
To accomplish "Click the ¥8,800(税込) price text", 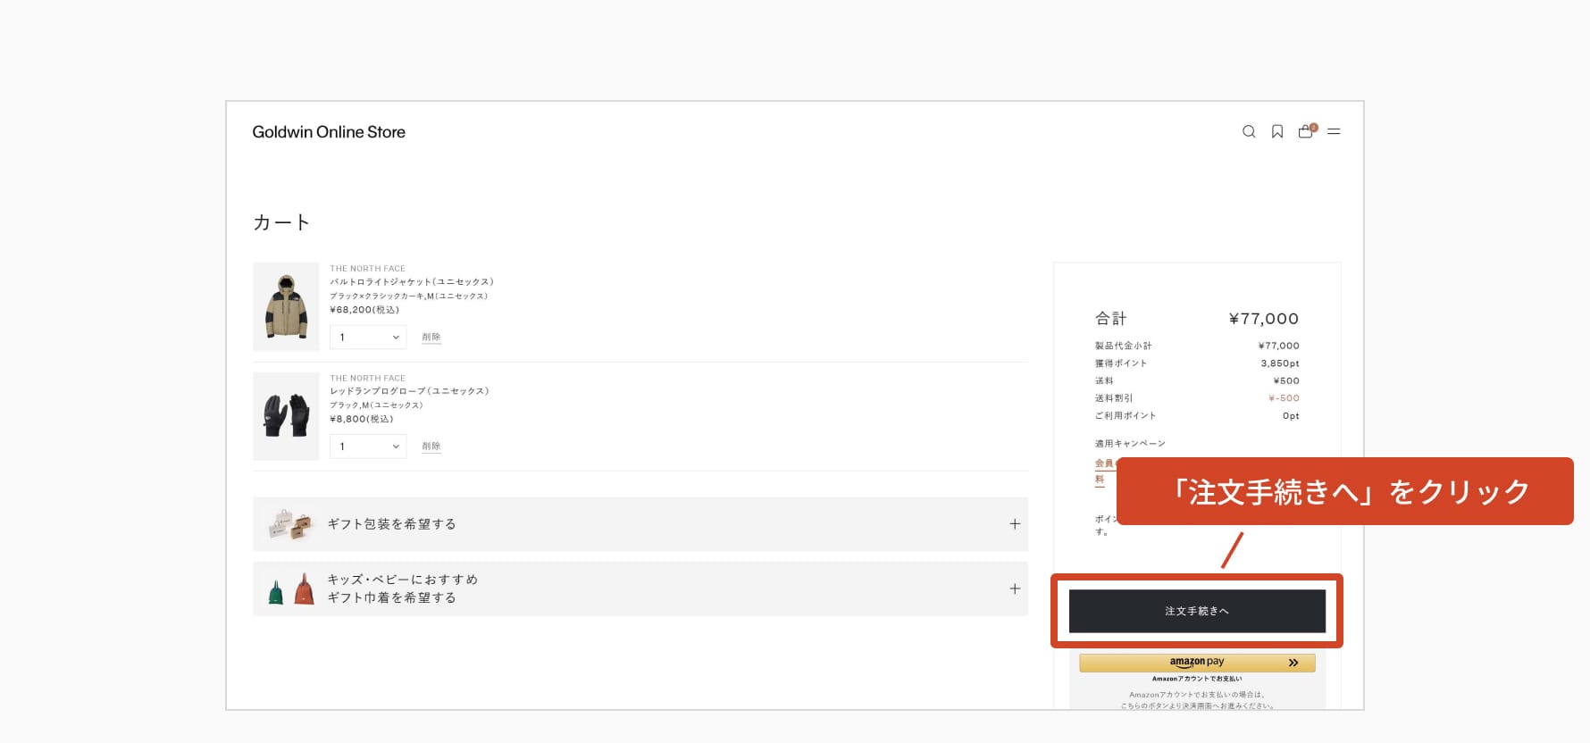I will (x=361, y=419).
